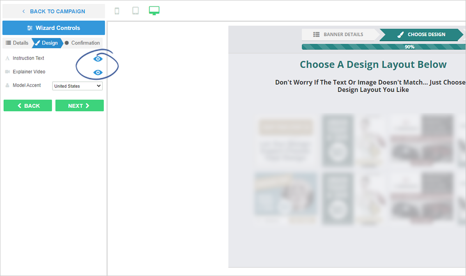The height and width of the screenshot is (276, 466).
Task: Switch to tablet preview icon
Action: point(135,11)
